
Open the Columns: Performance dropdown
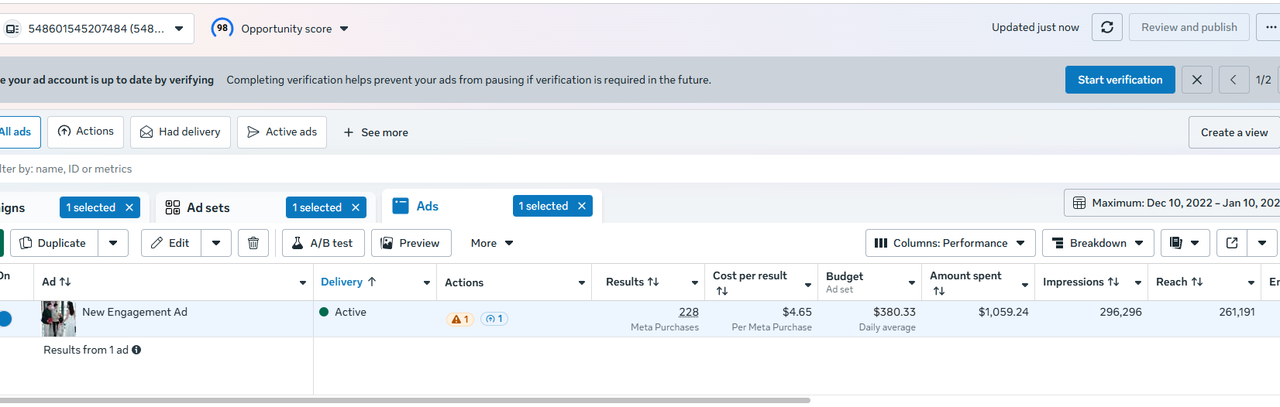950,243
